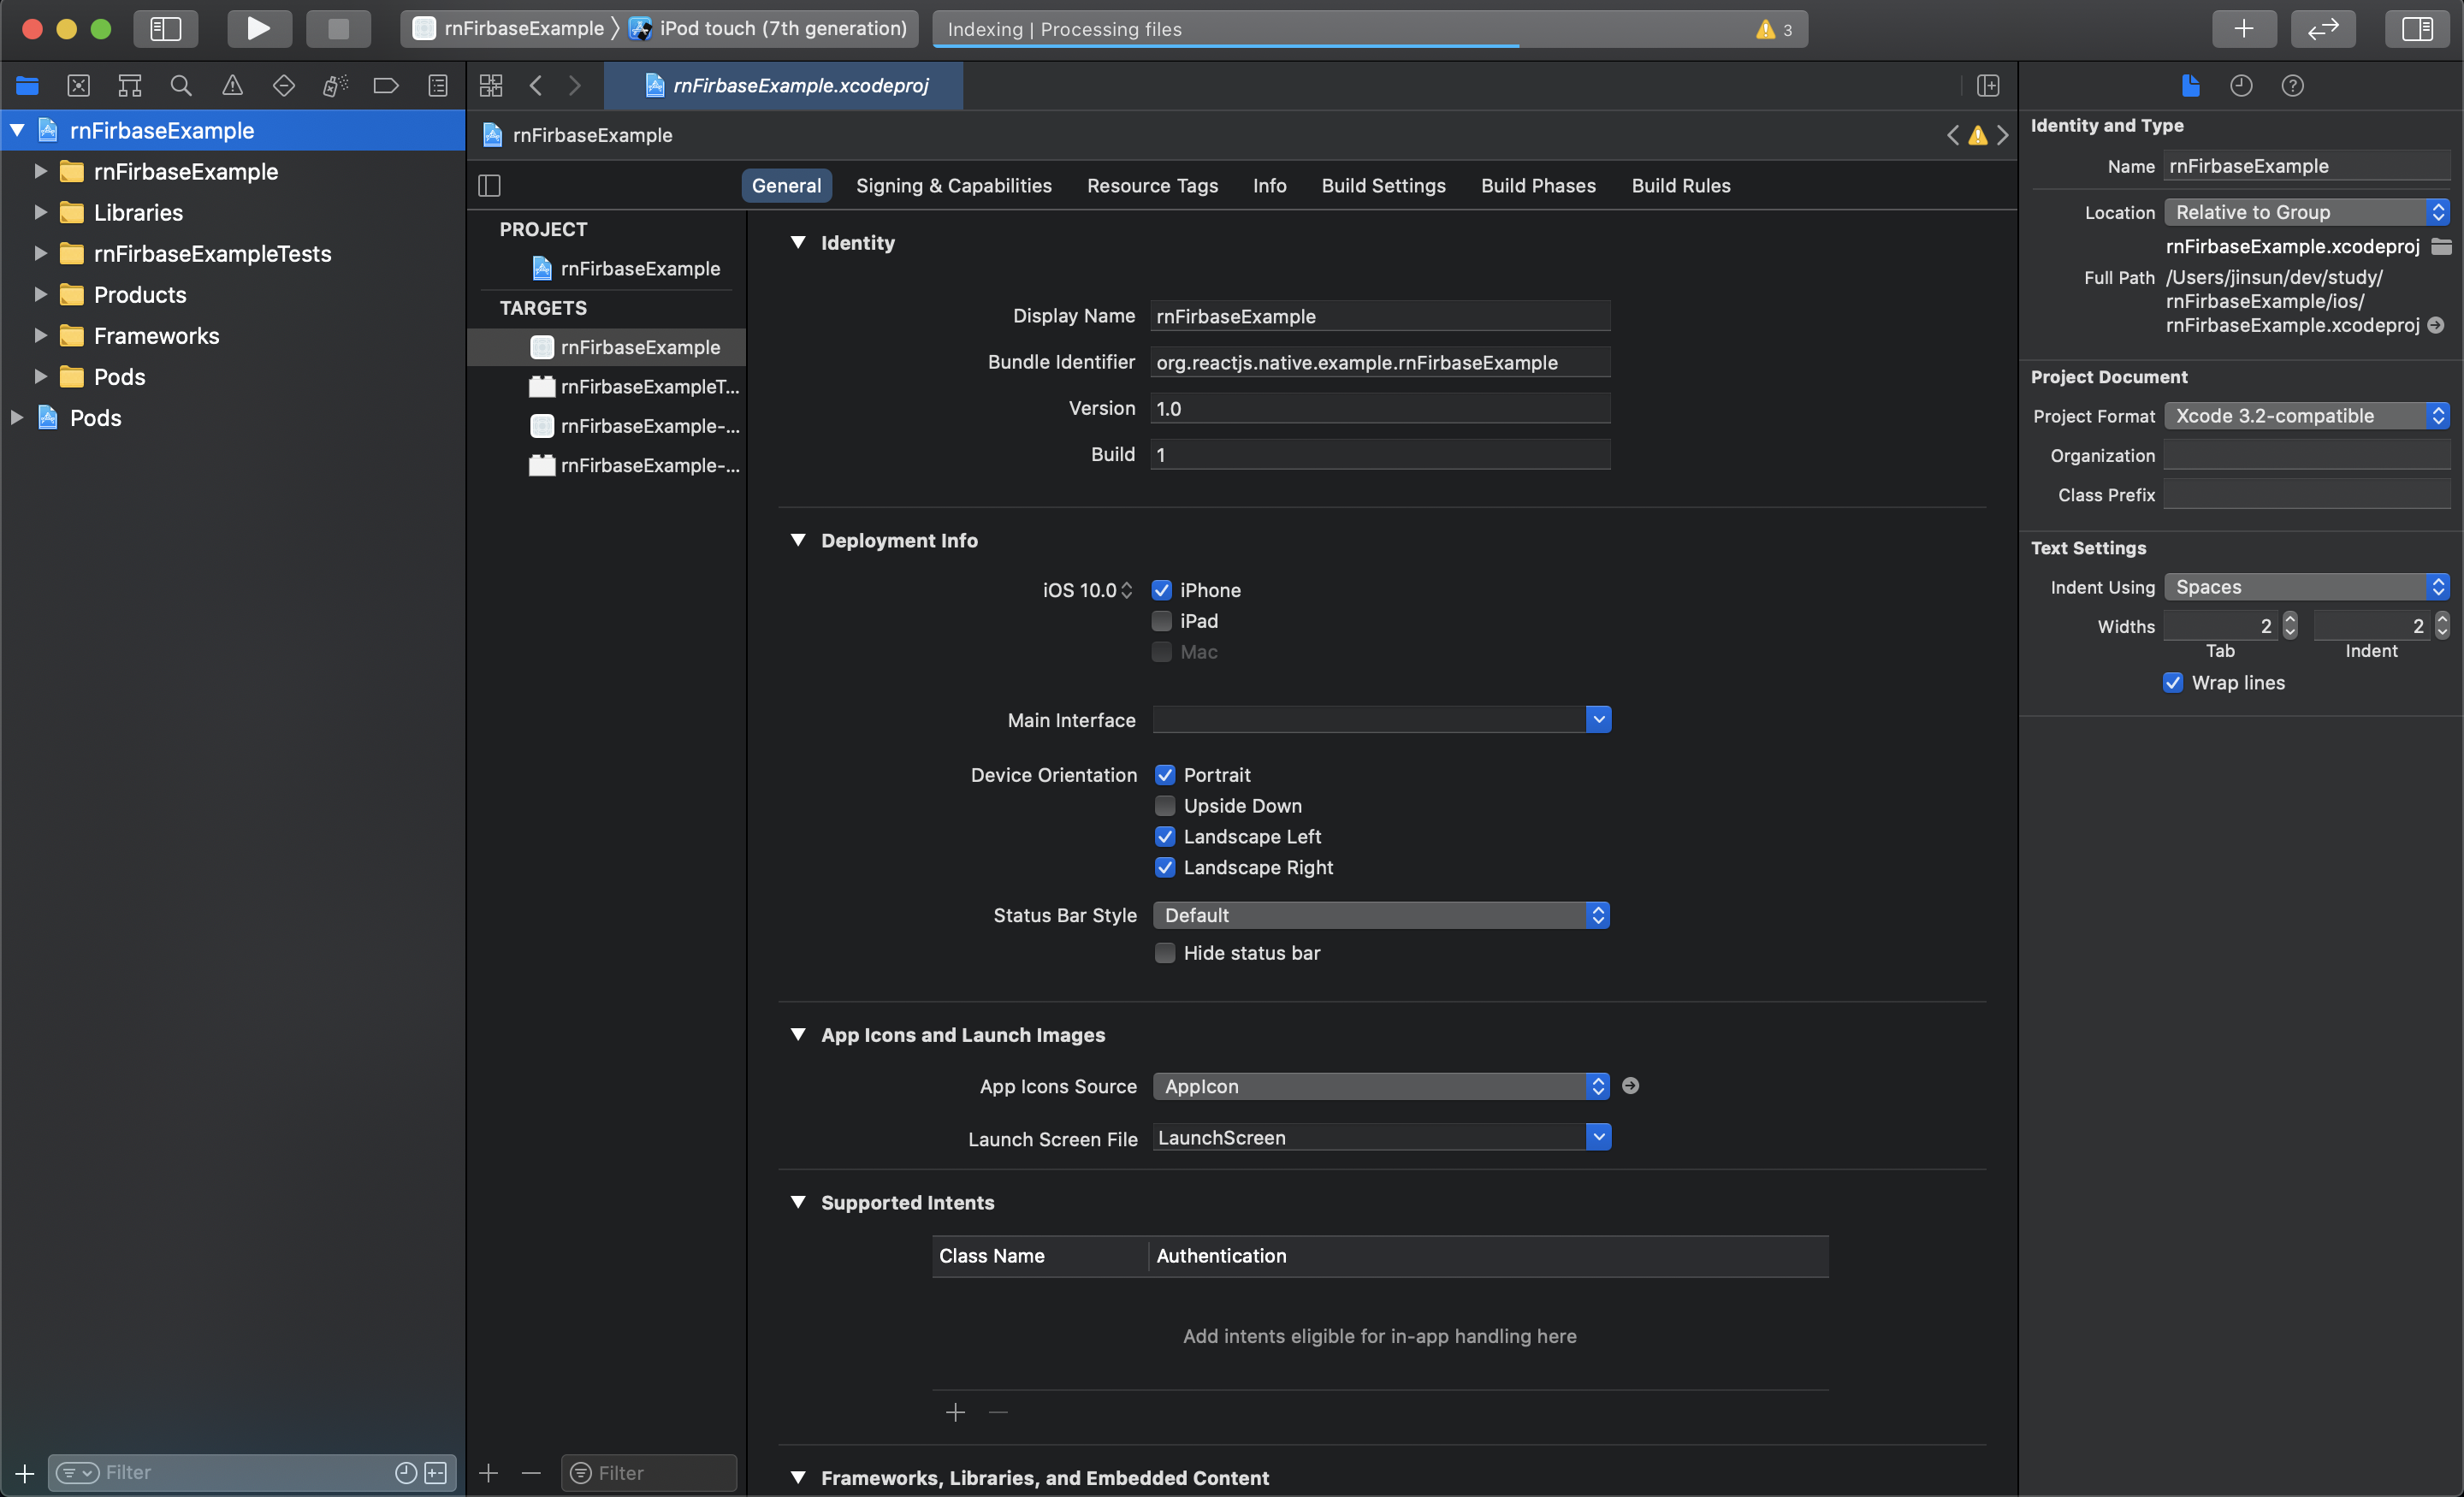The width and height of the screenshot is (2464, 1497).
Task: Open the Symbol navigator
Action: [x=130, y=86]
